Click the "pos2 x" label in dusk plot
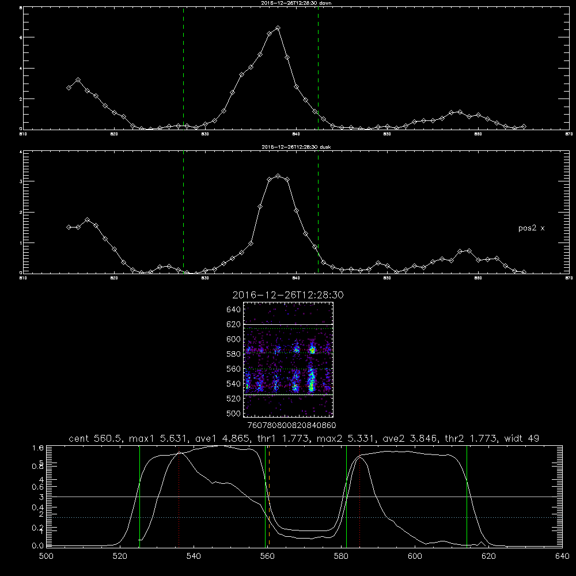This screenshot has width=576, height=576. [x=531, y=228]
